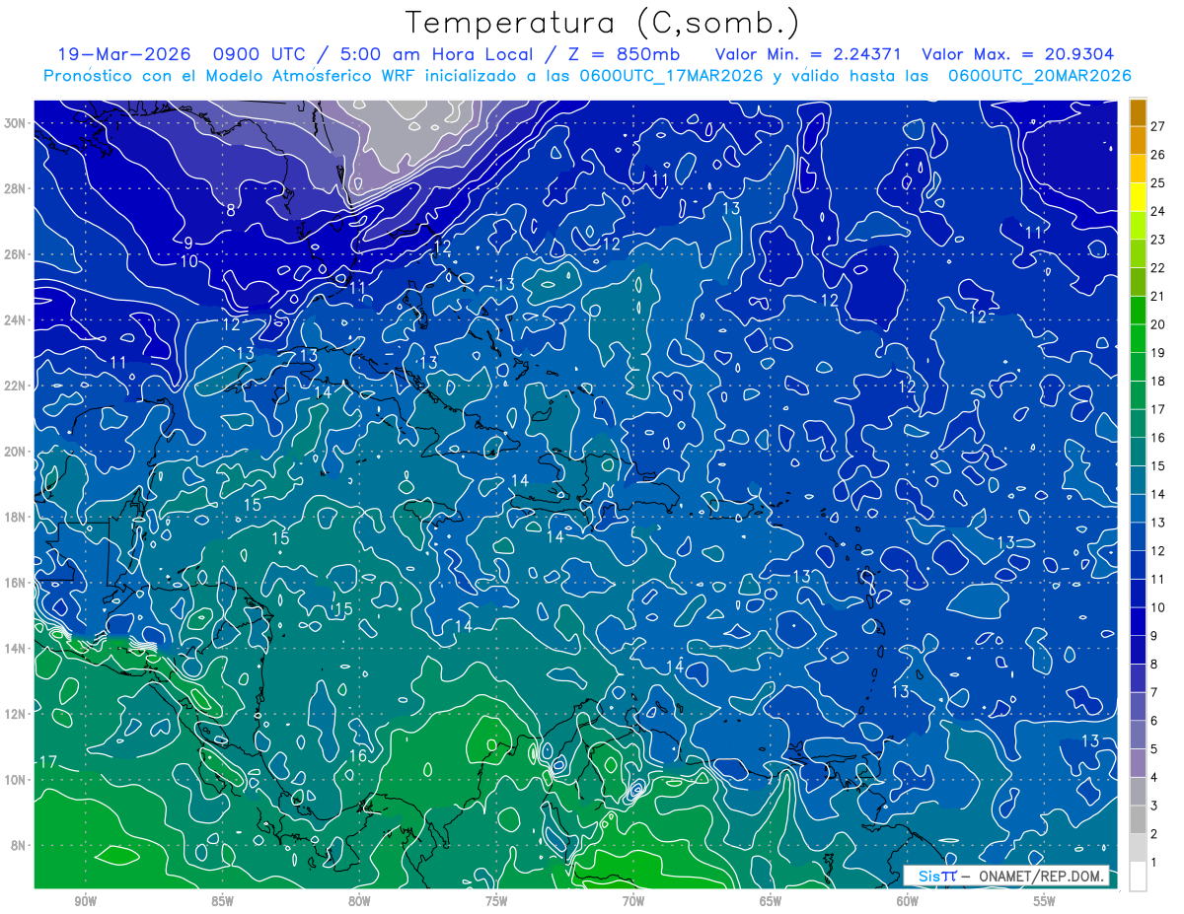Click the color bar value 24

click(1157, 211)
